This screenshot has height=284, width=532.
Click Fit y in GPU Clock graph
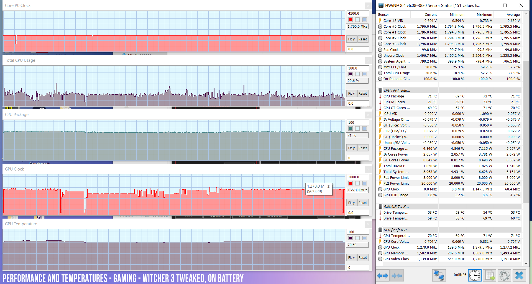click(x=351, y=203)
